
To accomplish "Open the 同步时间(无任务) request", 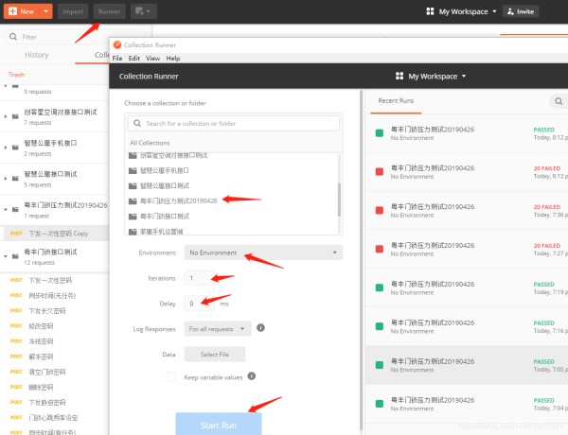I will tap(54, 295).
